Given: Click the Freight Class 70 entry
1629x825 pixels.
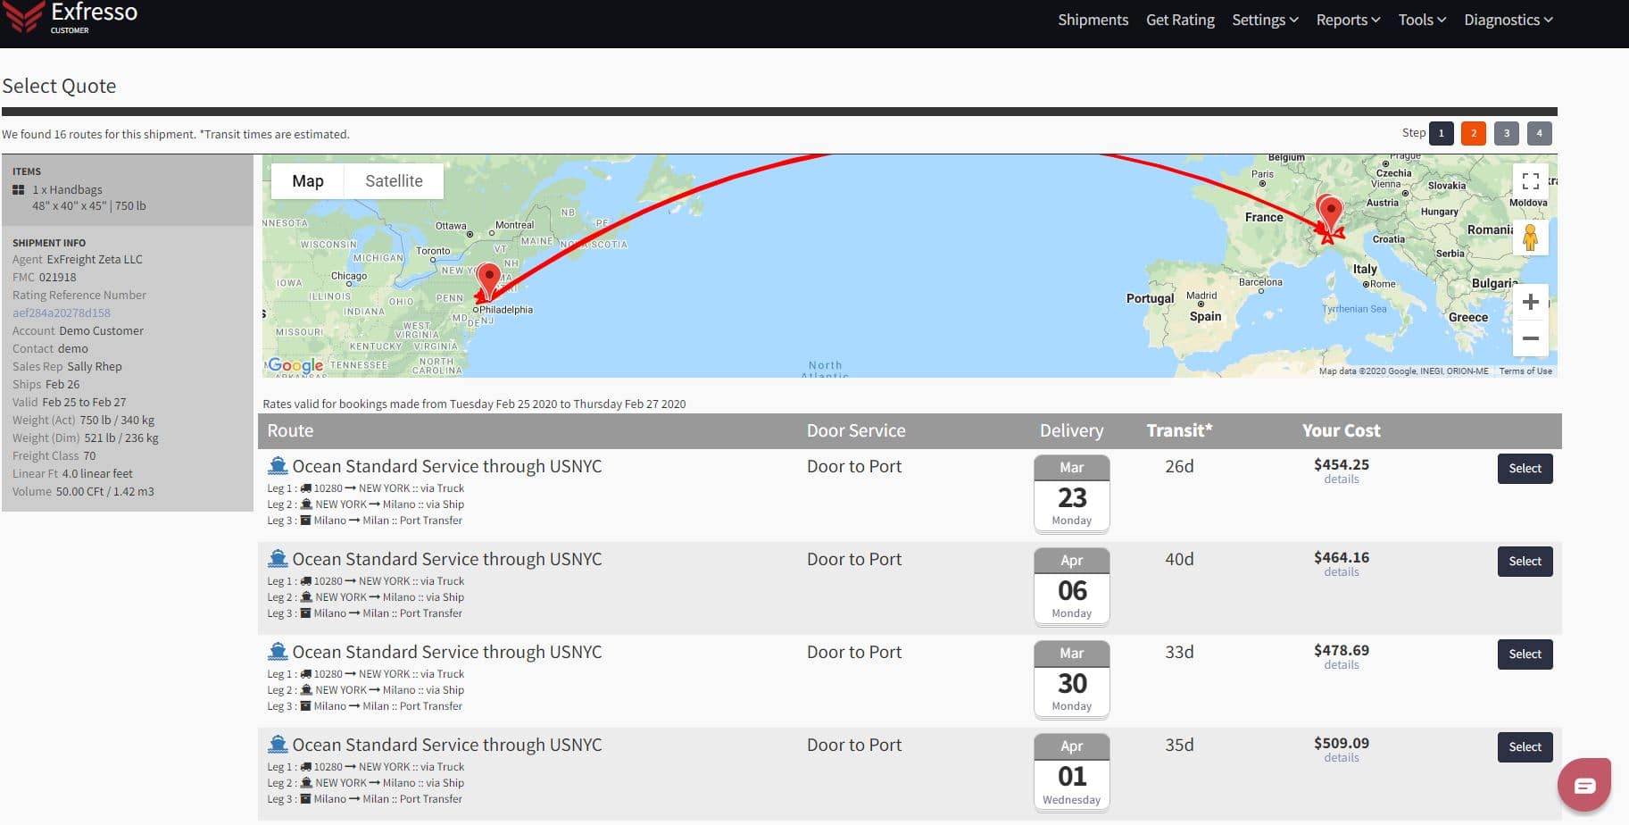Looking at the screenshot, I should click(x=54, y=456).
